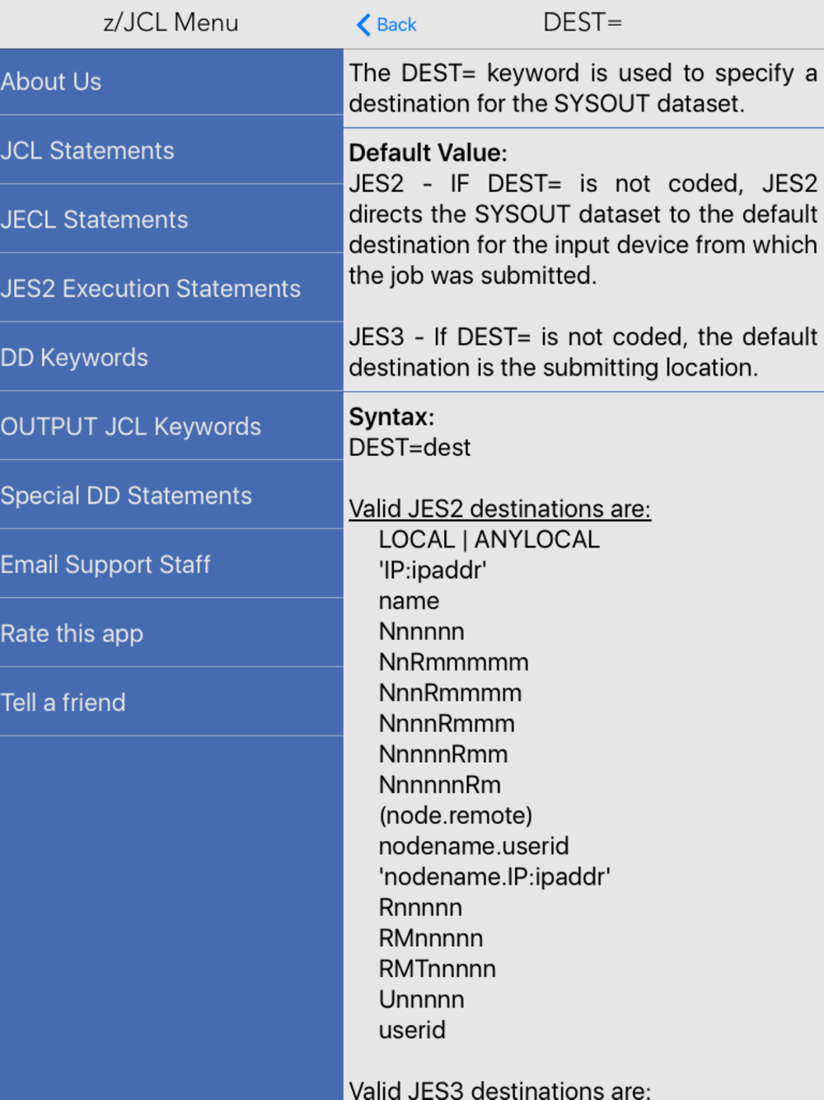
Task: Click underlined Valid JES2 destinations text
Action: pyautogui.click(x=499, y=509)
